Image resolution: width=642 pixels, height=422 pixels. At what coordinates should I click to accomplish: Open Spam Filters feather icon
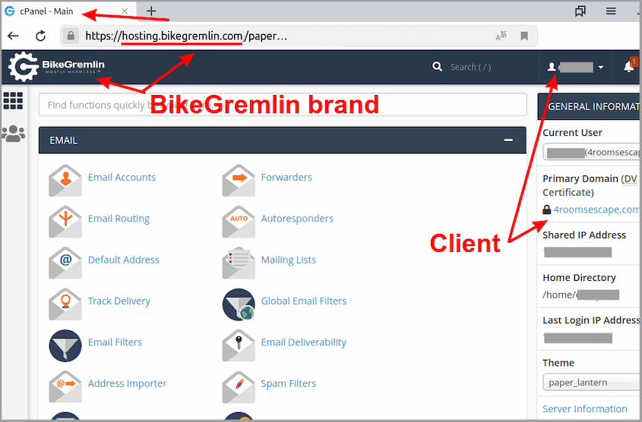point(239,387)
